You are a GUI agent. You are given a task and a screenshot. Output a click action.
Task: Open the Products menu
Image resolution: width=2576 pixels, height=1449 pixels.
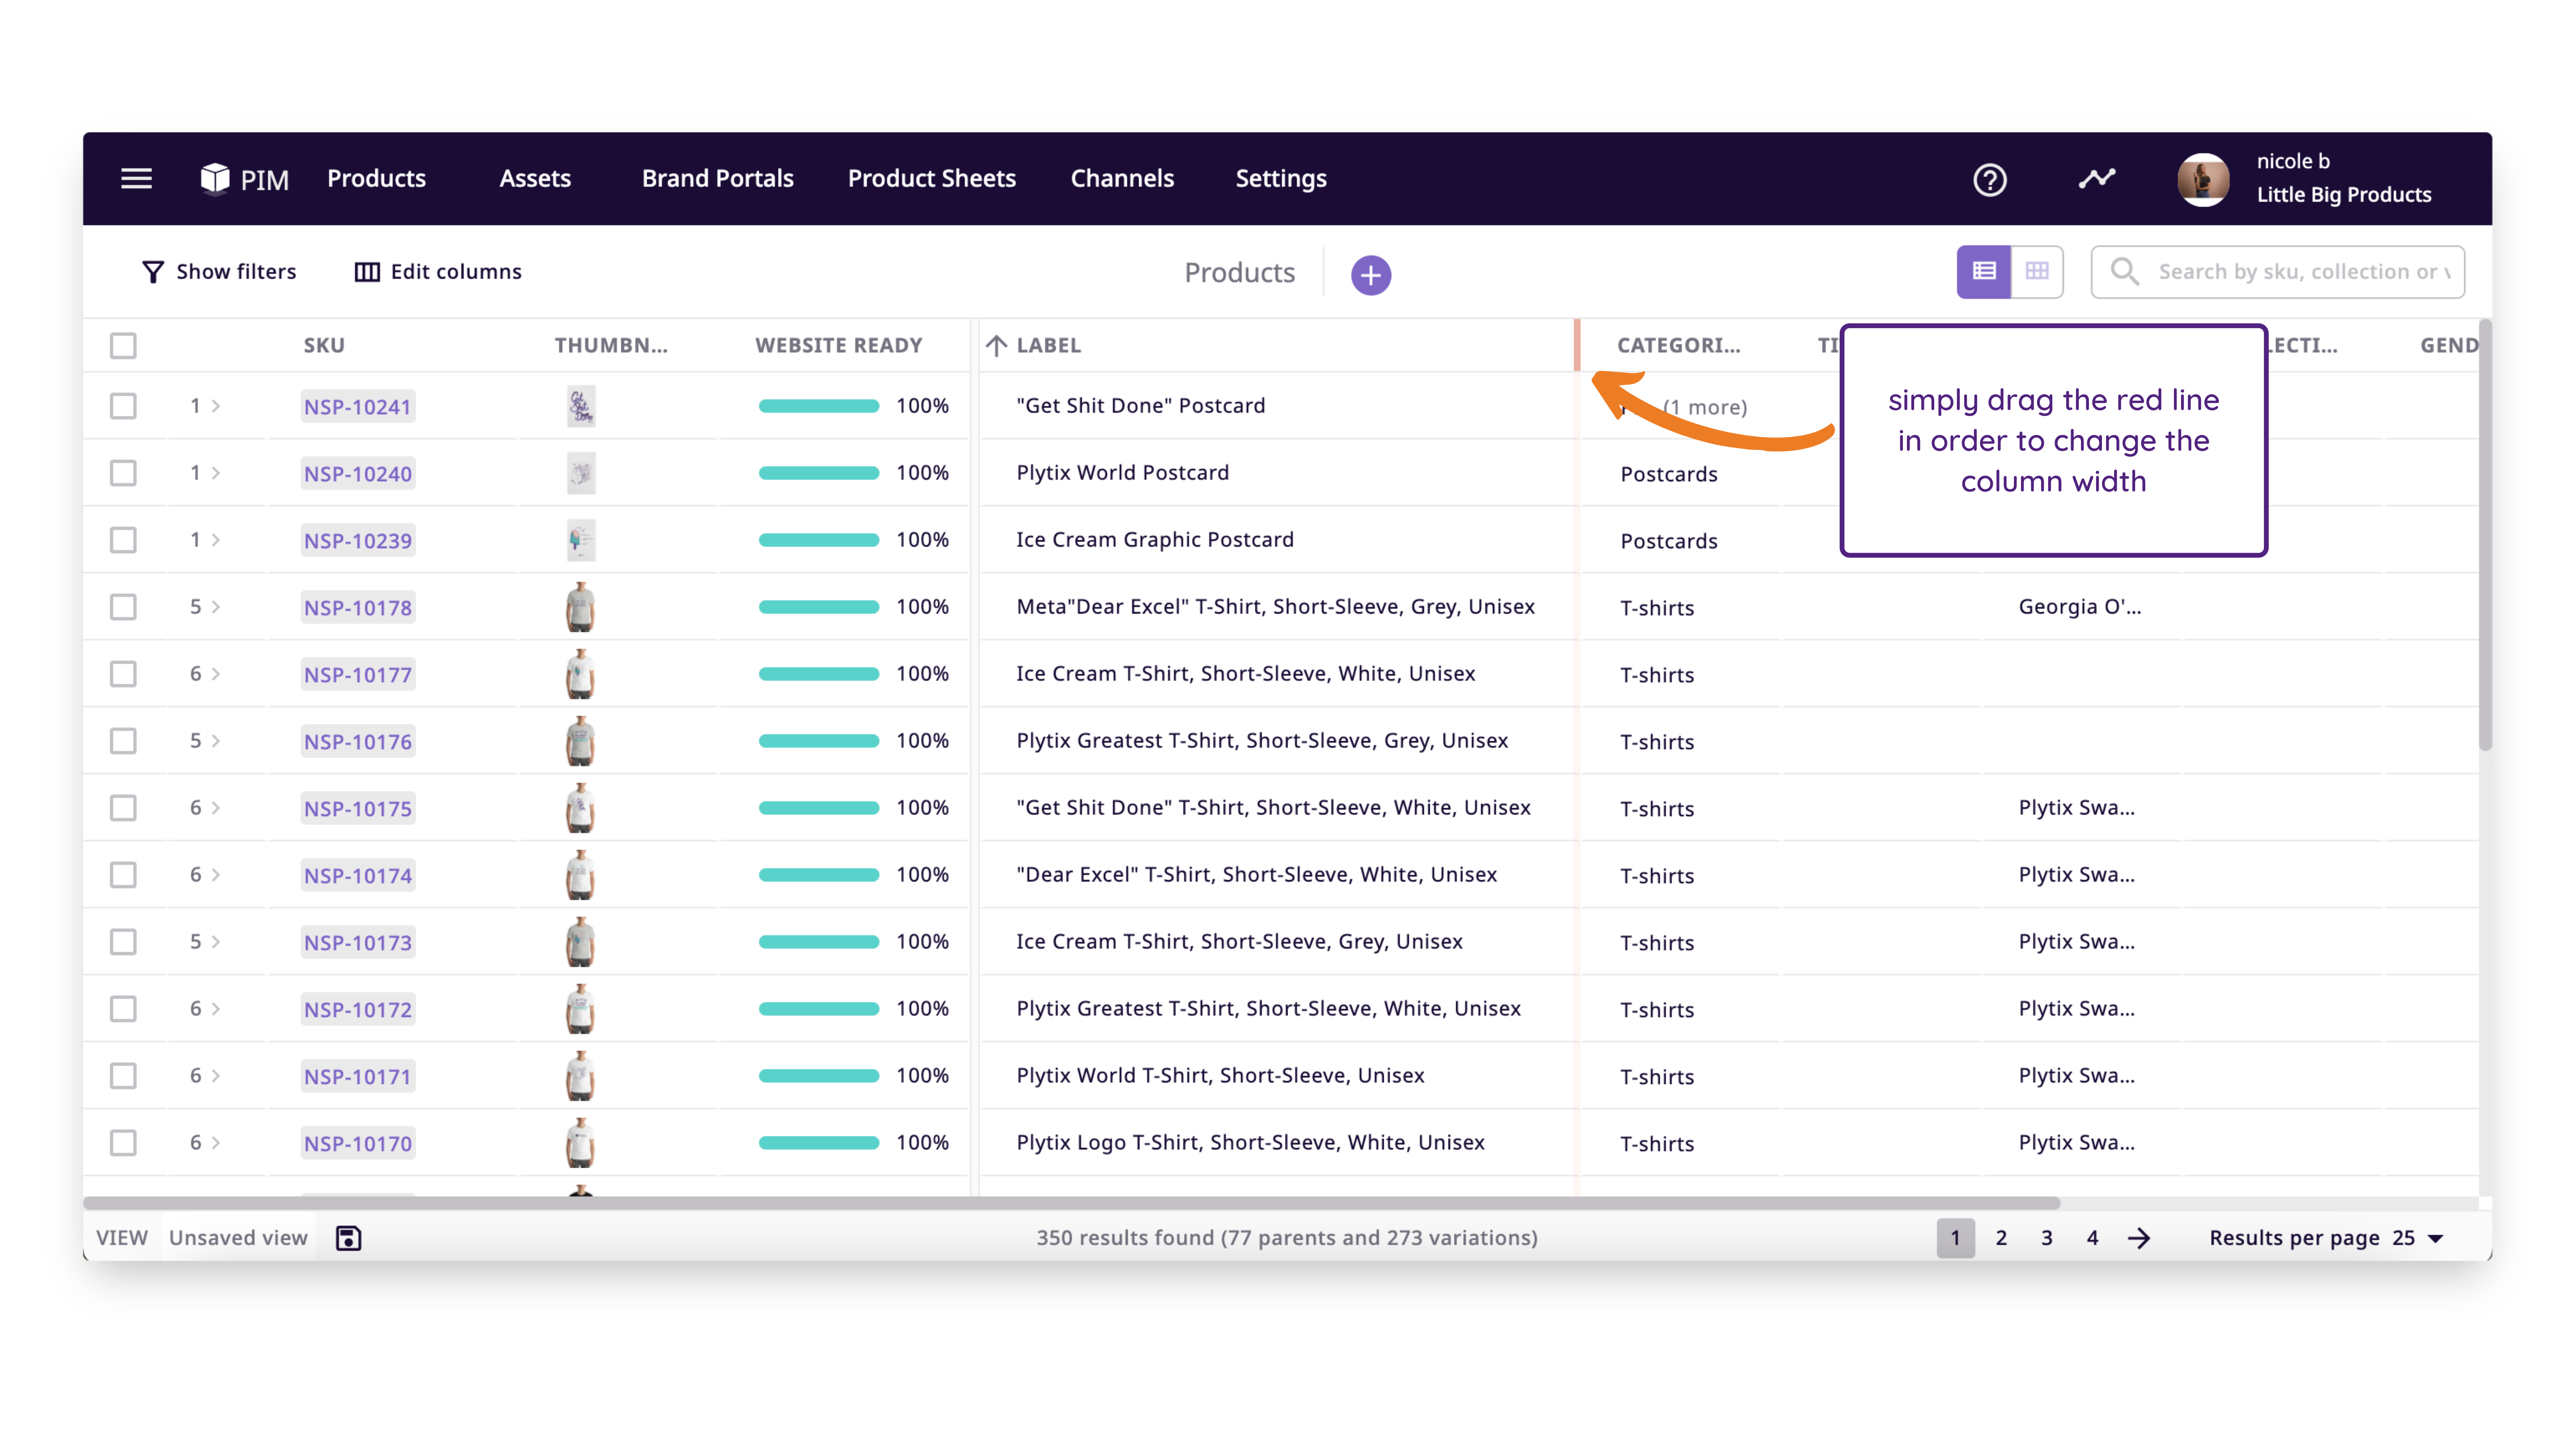click(x=376, y=179)
